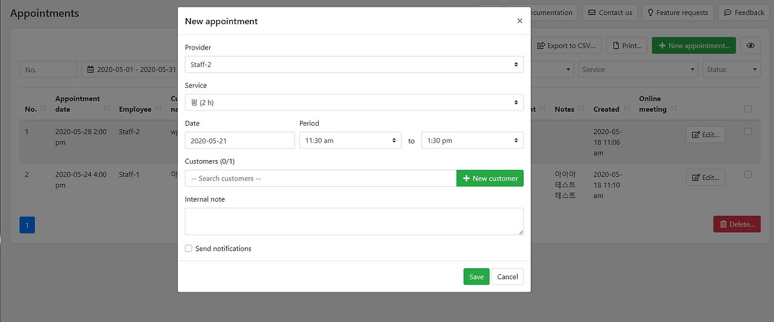This screenshot has width=774, height=322.
Task: Sort by Appointment date column
Action: (x=82, y=104)
